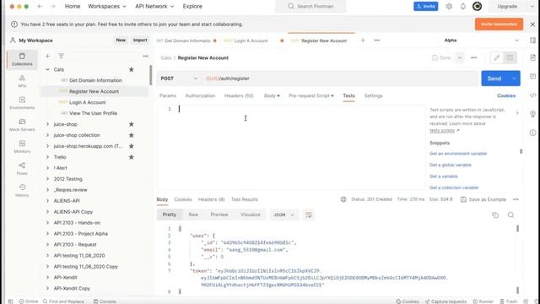540x304 pixels.
Task: Open tab overflow options ellipsis
Action: (x=377, y=41)
